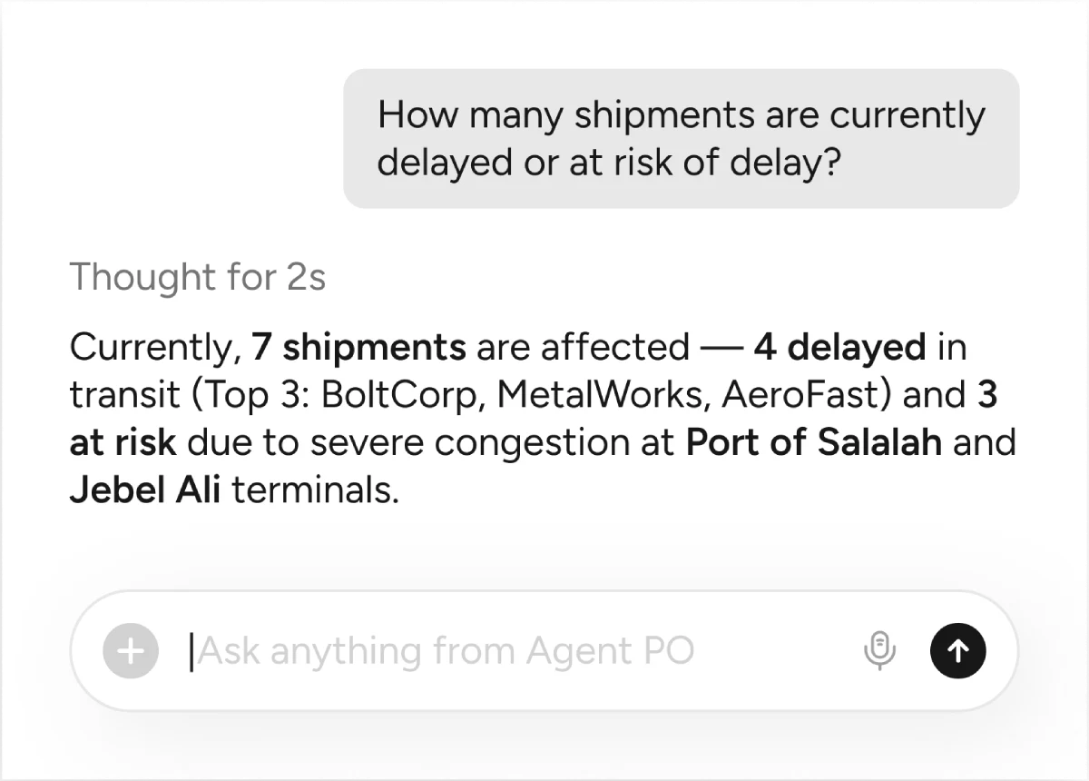
Task: Click the bold "4 delayed" text
Action: 839,347
